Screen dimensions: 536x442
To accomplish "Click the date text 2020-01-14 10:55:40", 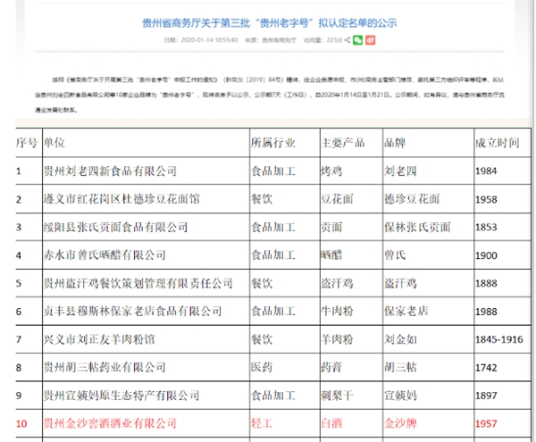I will (209, 40).
